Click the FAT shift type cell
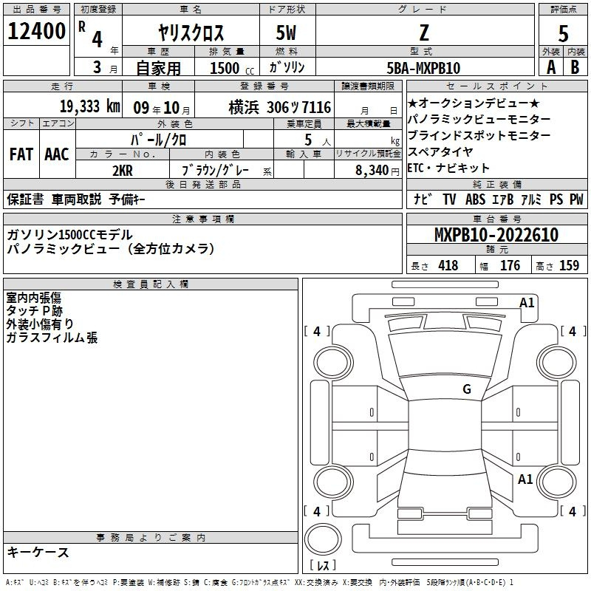Viewport: 591px width, 591px height. pos(21,154)
